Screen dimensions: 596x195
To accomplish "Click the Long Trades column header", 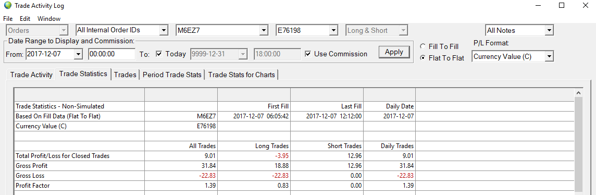I will pyautogui.click(x=272, y=146).
